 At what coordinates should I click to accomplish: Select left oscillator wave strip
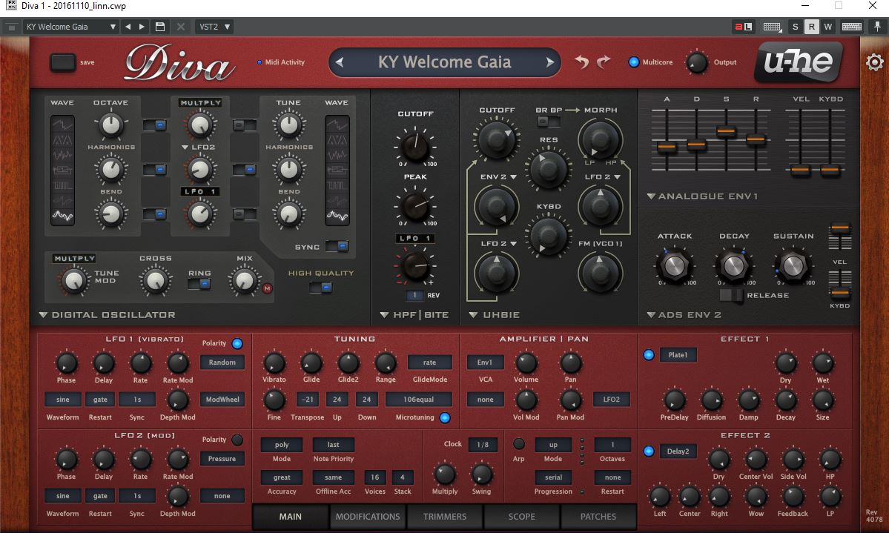tap(62, 170)
